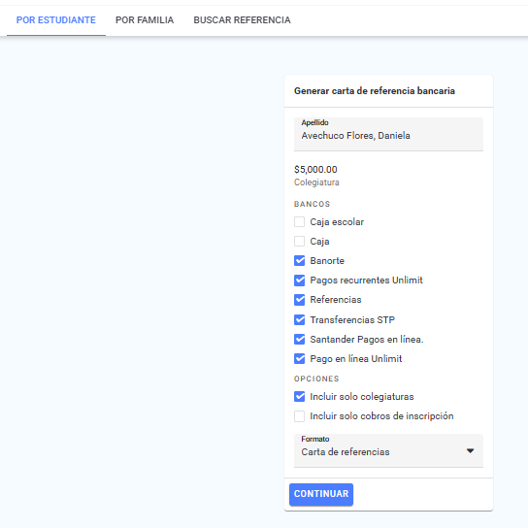Select the POR ESTUDIANTE tab
Image resolution: width=528 pixels, height=528 pixels.
click(56, 20)
